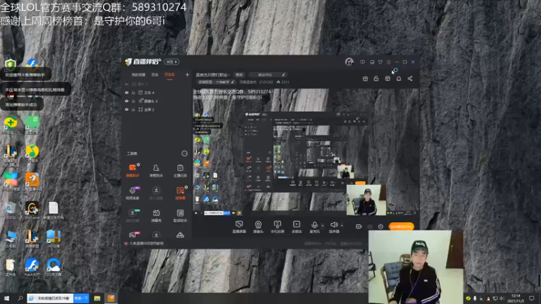
Task: Add 手机投屏 phone casting source
Action: tap(277, 227)
